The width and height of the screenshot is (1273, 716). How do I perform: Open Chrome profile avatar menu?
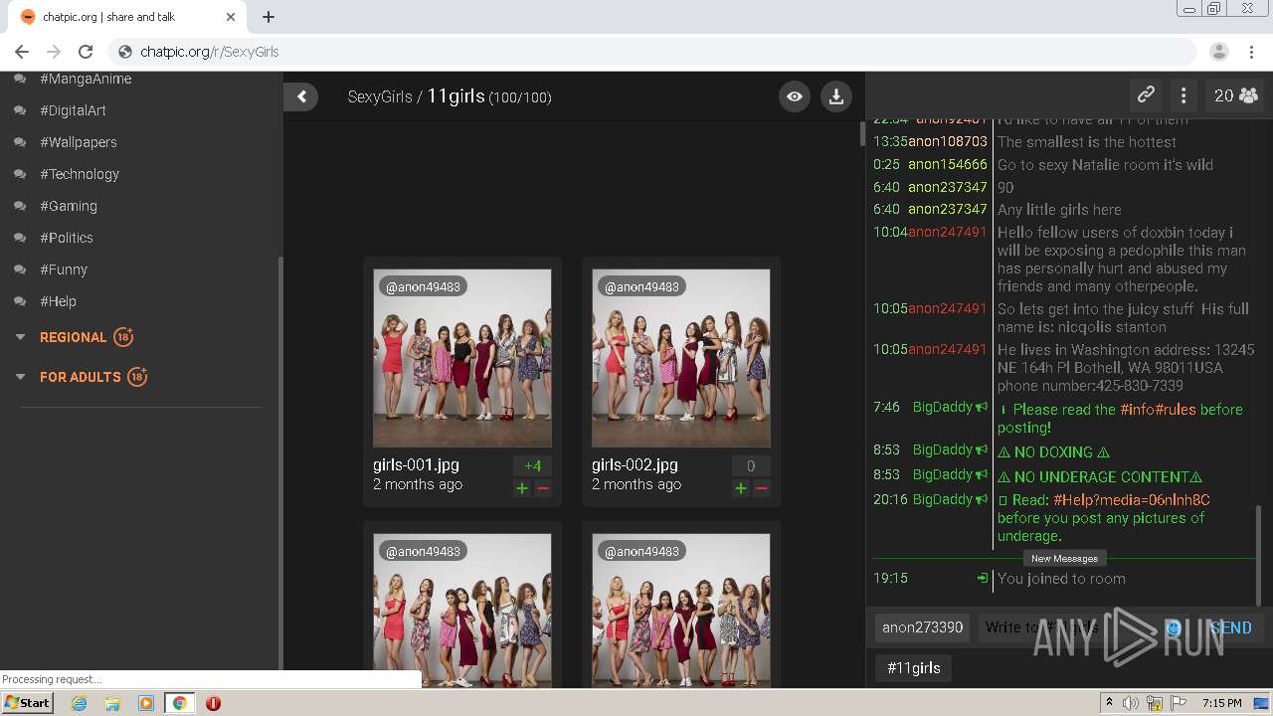[1219, 52]
